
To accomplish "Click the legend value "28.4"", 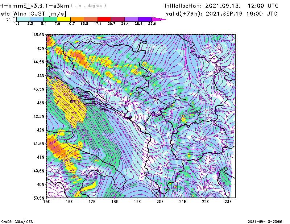I will 138,24.
